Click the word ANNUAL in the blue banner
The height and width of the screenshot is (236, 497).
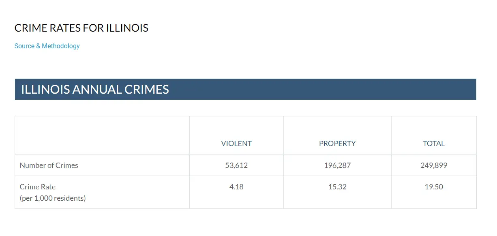tap(96, 89)
